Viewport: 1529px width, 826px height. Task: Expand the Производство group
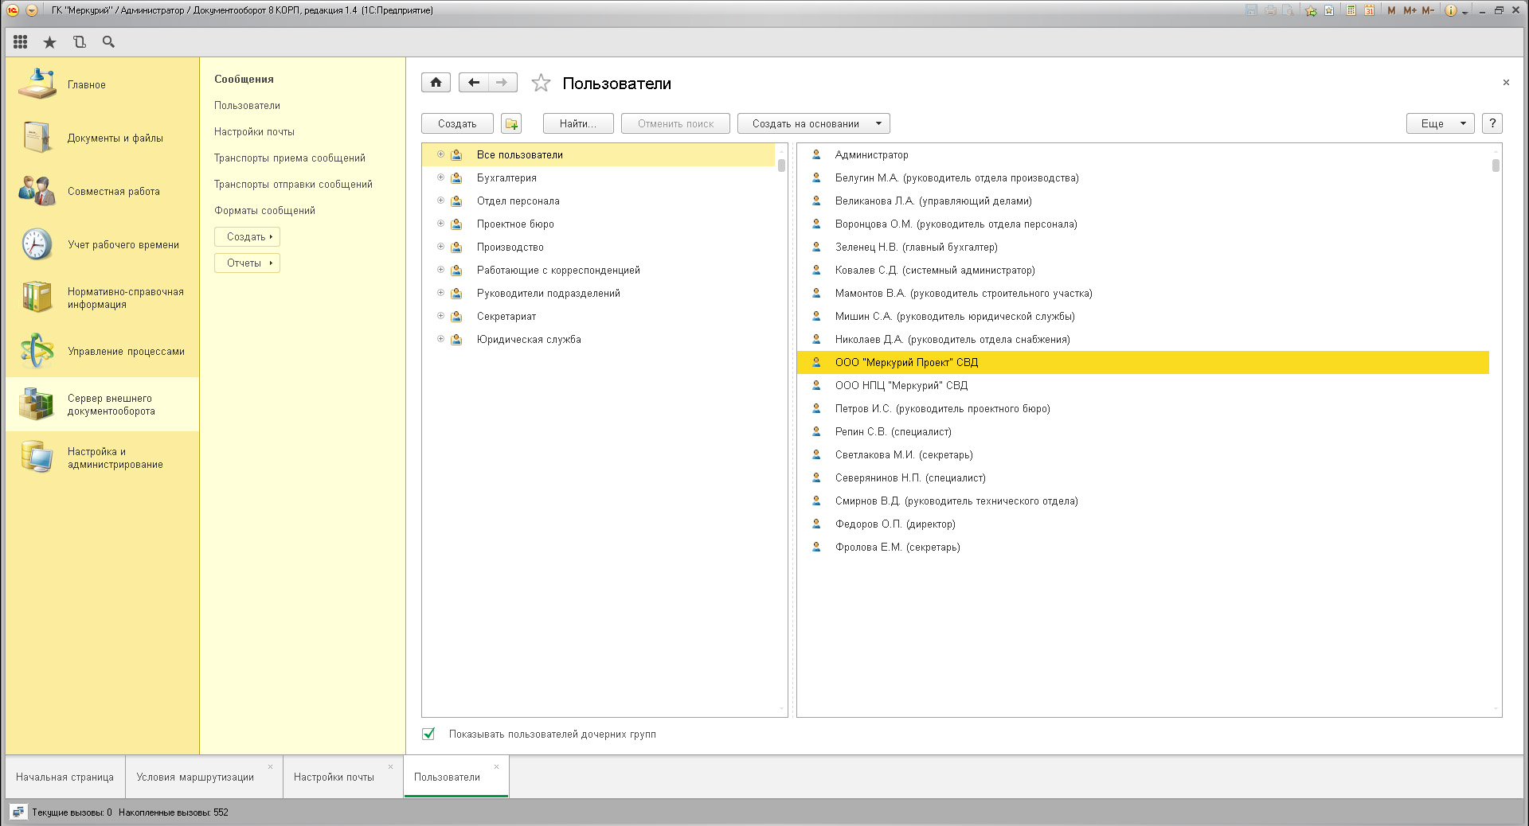tap(440, 247)
